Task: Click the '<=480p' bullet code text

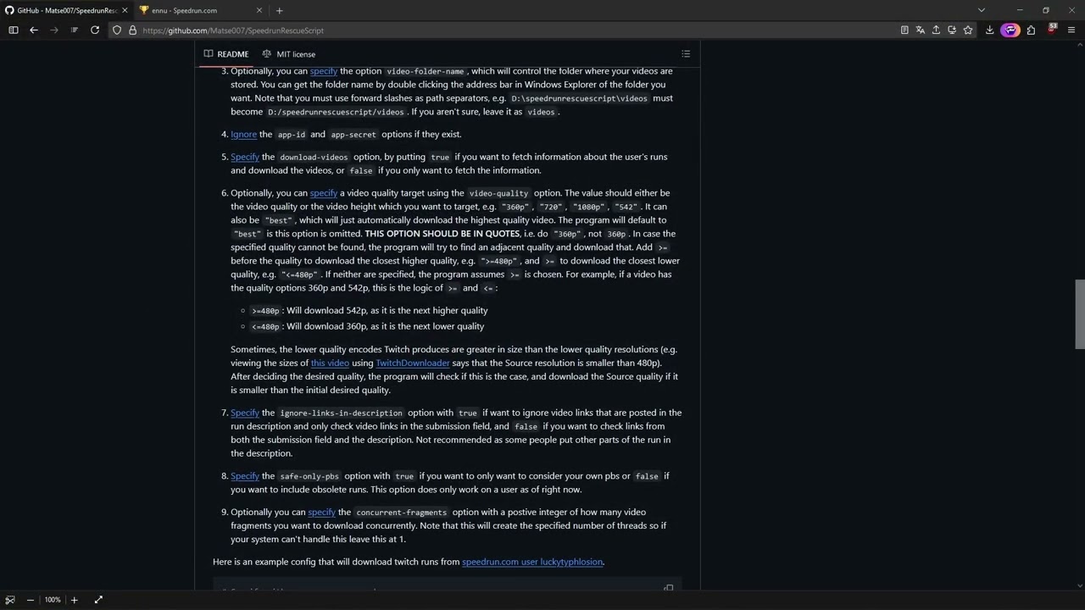Action: click(265, 327)
